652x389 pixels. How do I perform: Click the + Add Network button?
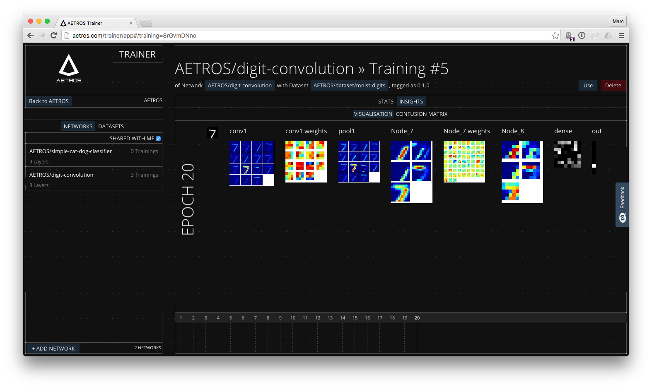pyautogui.click(x=53, y=348)
